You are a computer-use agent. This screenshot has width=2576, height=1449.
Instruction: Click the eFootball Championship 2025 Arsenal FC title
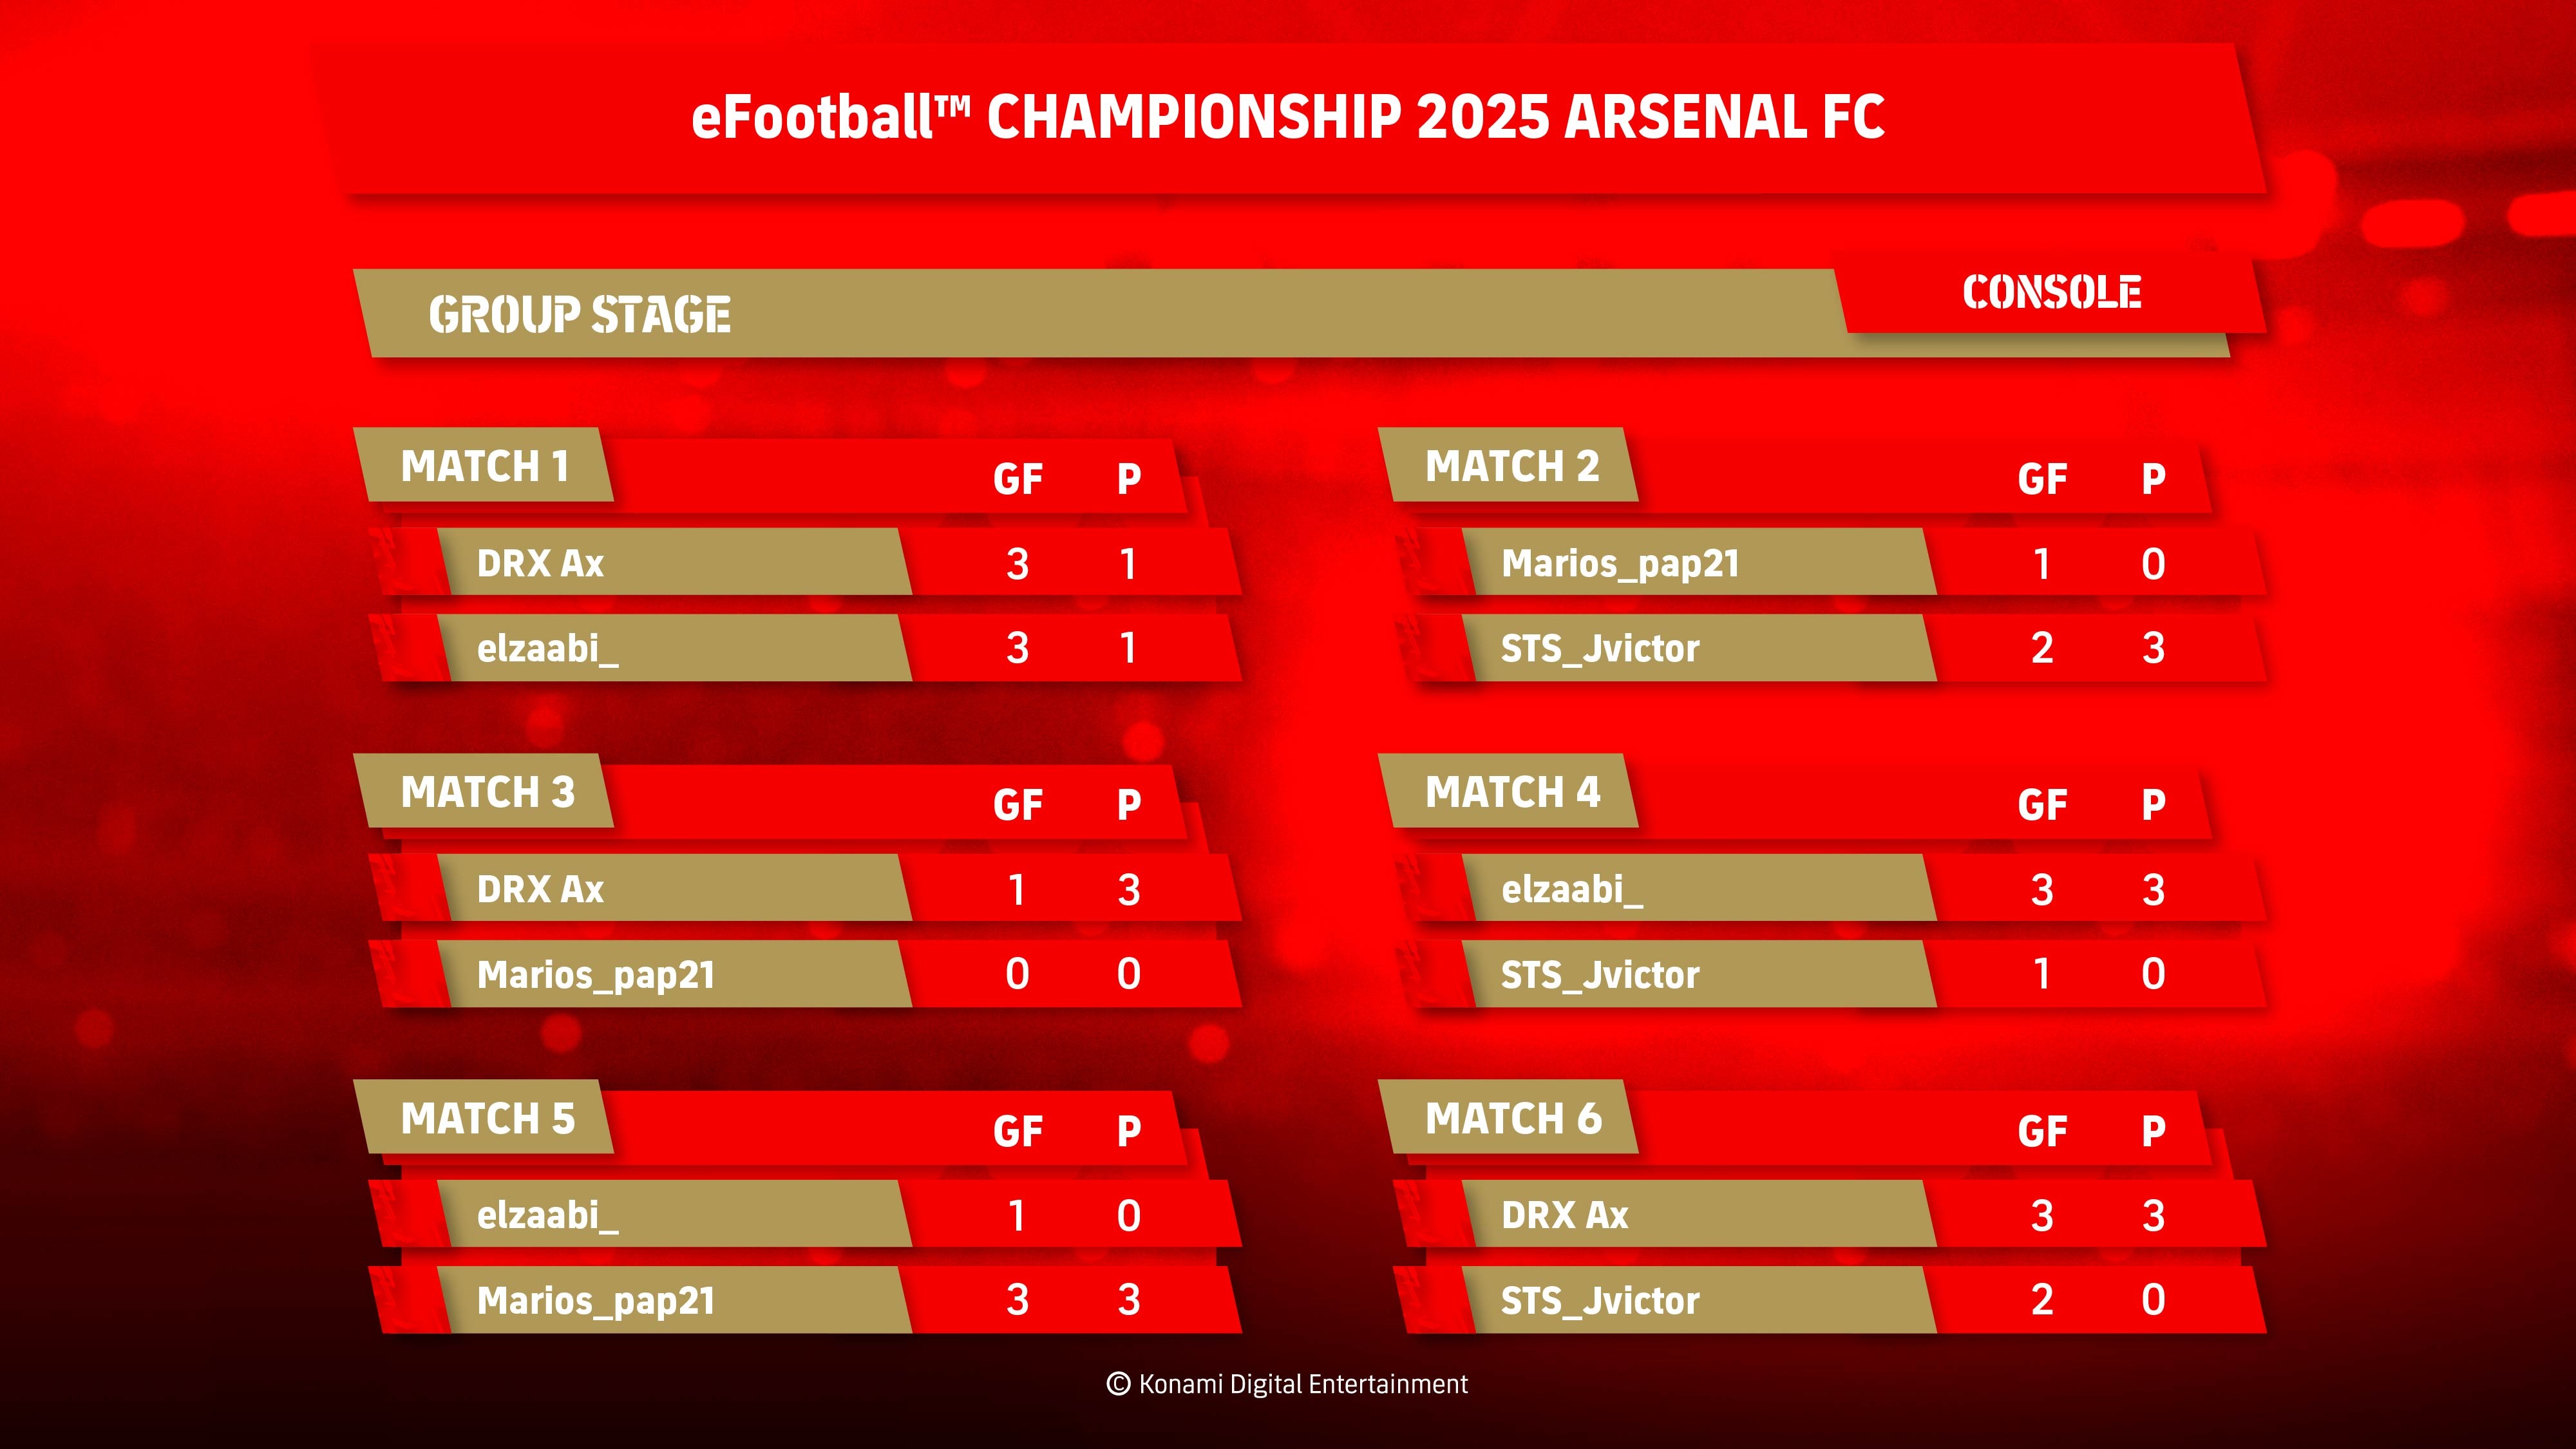[x=1288, y=117]
